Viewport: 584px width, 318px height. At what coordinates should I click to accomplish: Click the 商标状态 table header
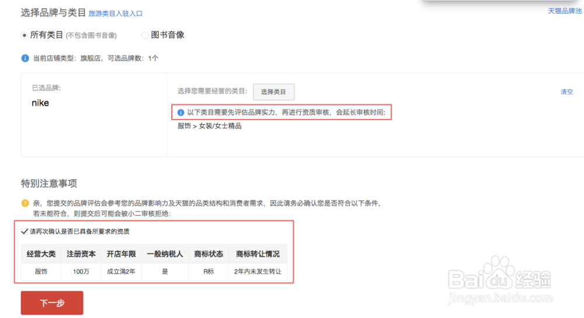pyautogui.click(x=208, y=254)
